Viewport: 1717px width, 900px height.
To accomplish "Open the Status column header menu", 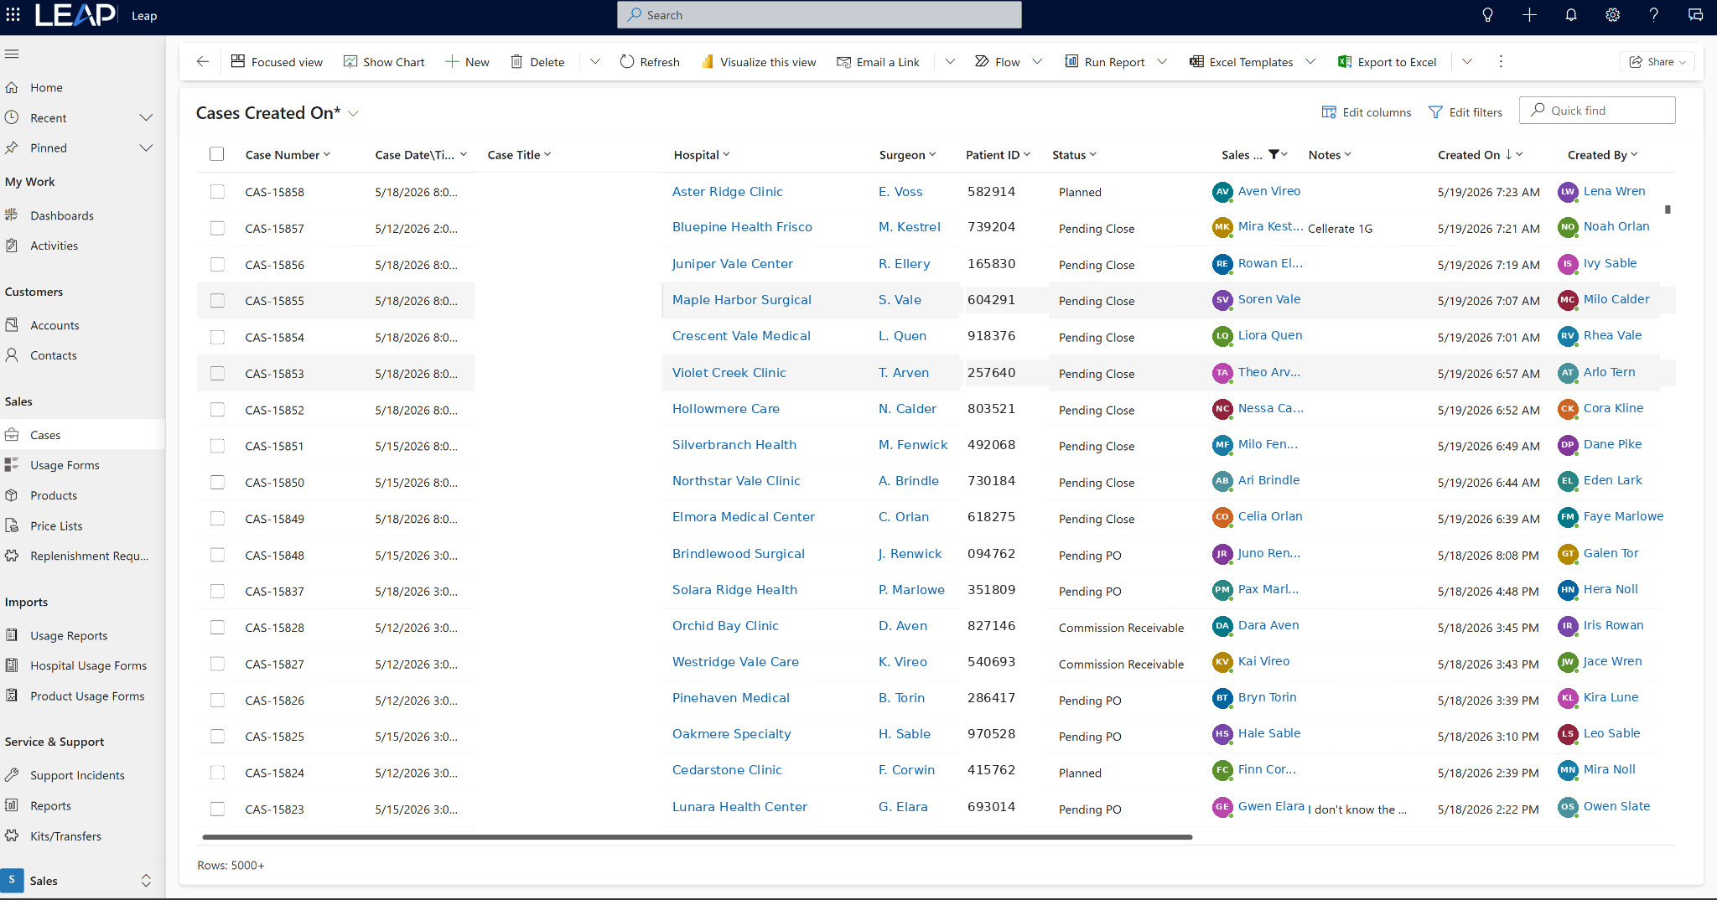I will 1074,155.
